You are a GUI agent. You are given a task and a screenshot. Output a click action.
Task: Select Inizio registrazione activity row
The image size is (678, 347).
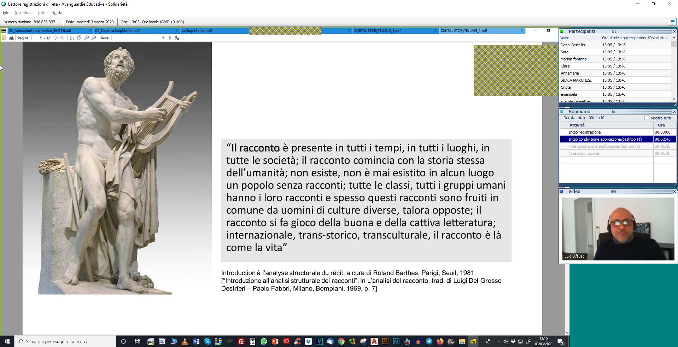pyautogui.click(x=618, y=132)
